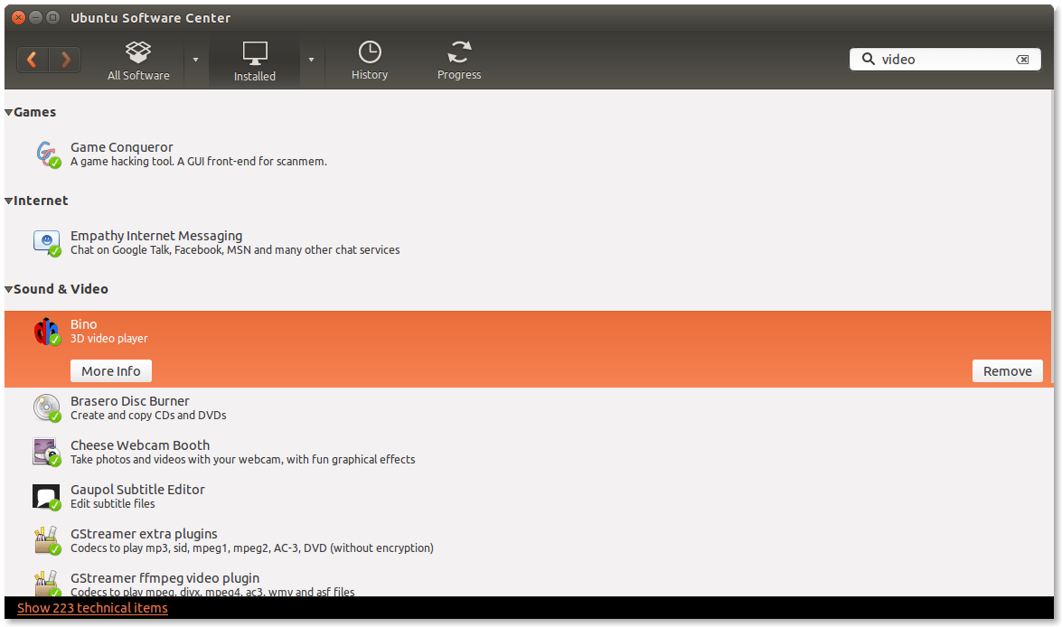Select 'Gaupol Subtitle Editor' entry text

(x=137, y=490)
